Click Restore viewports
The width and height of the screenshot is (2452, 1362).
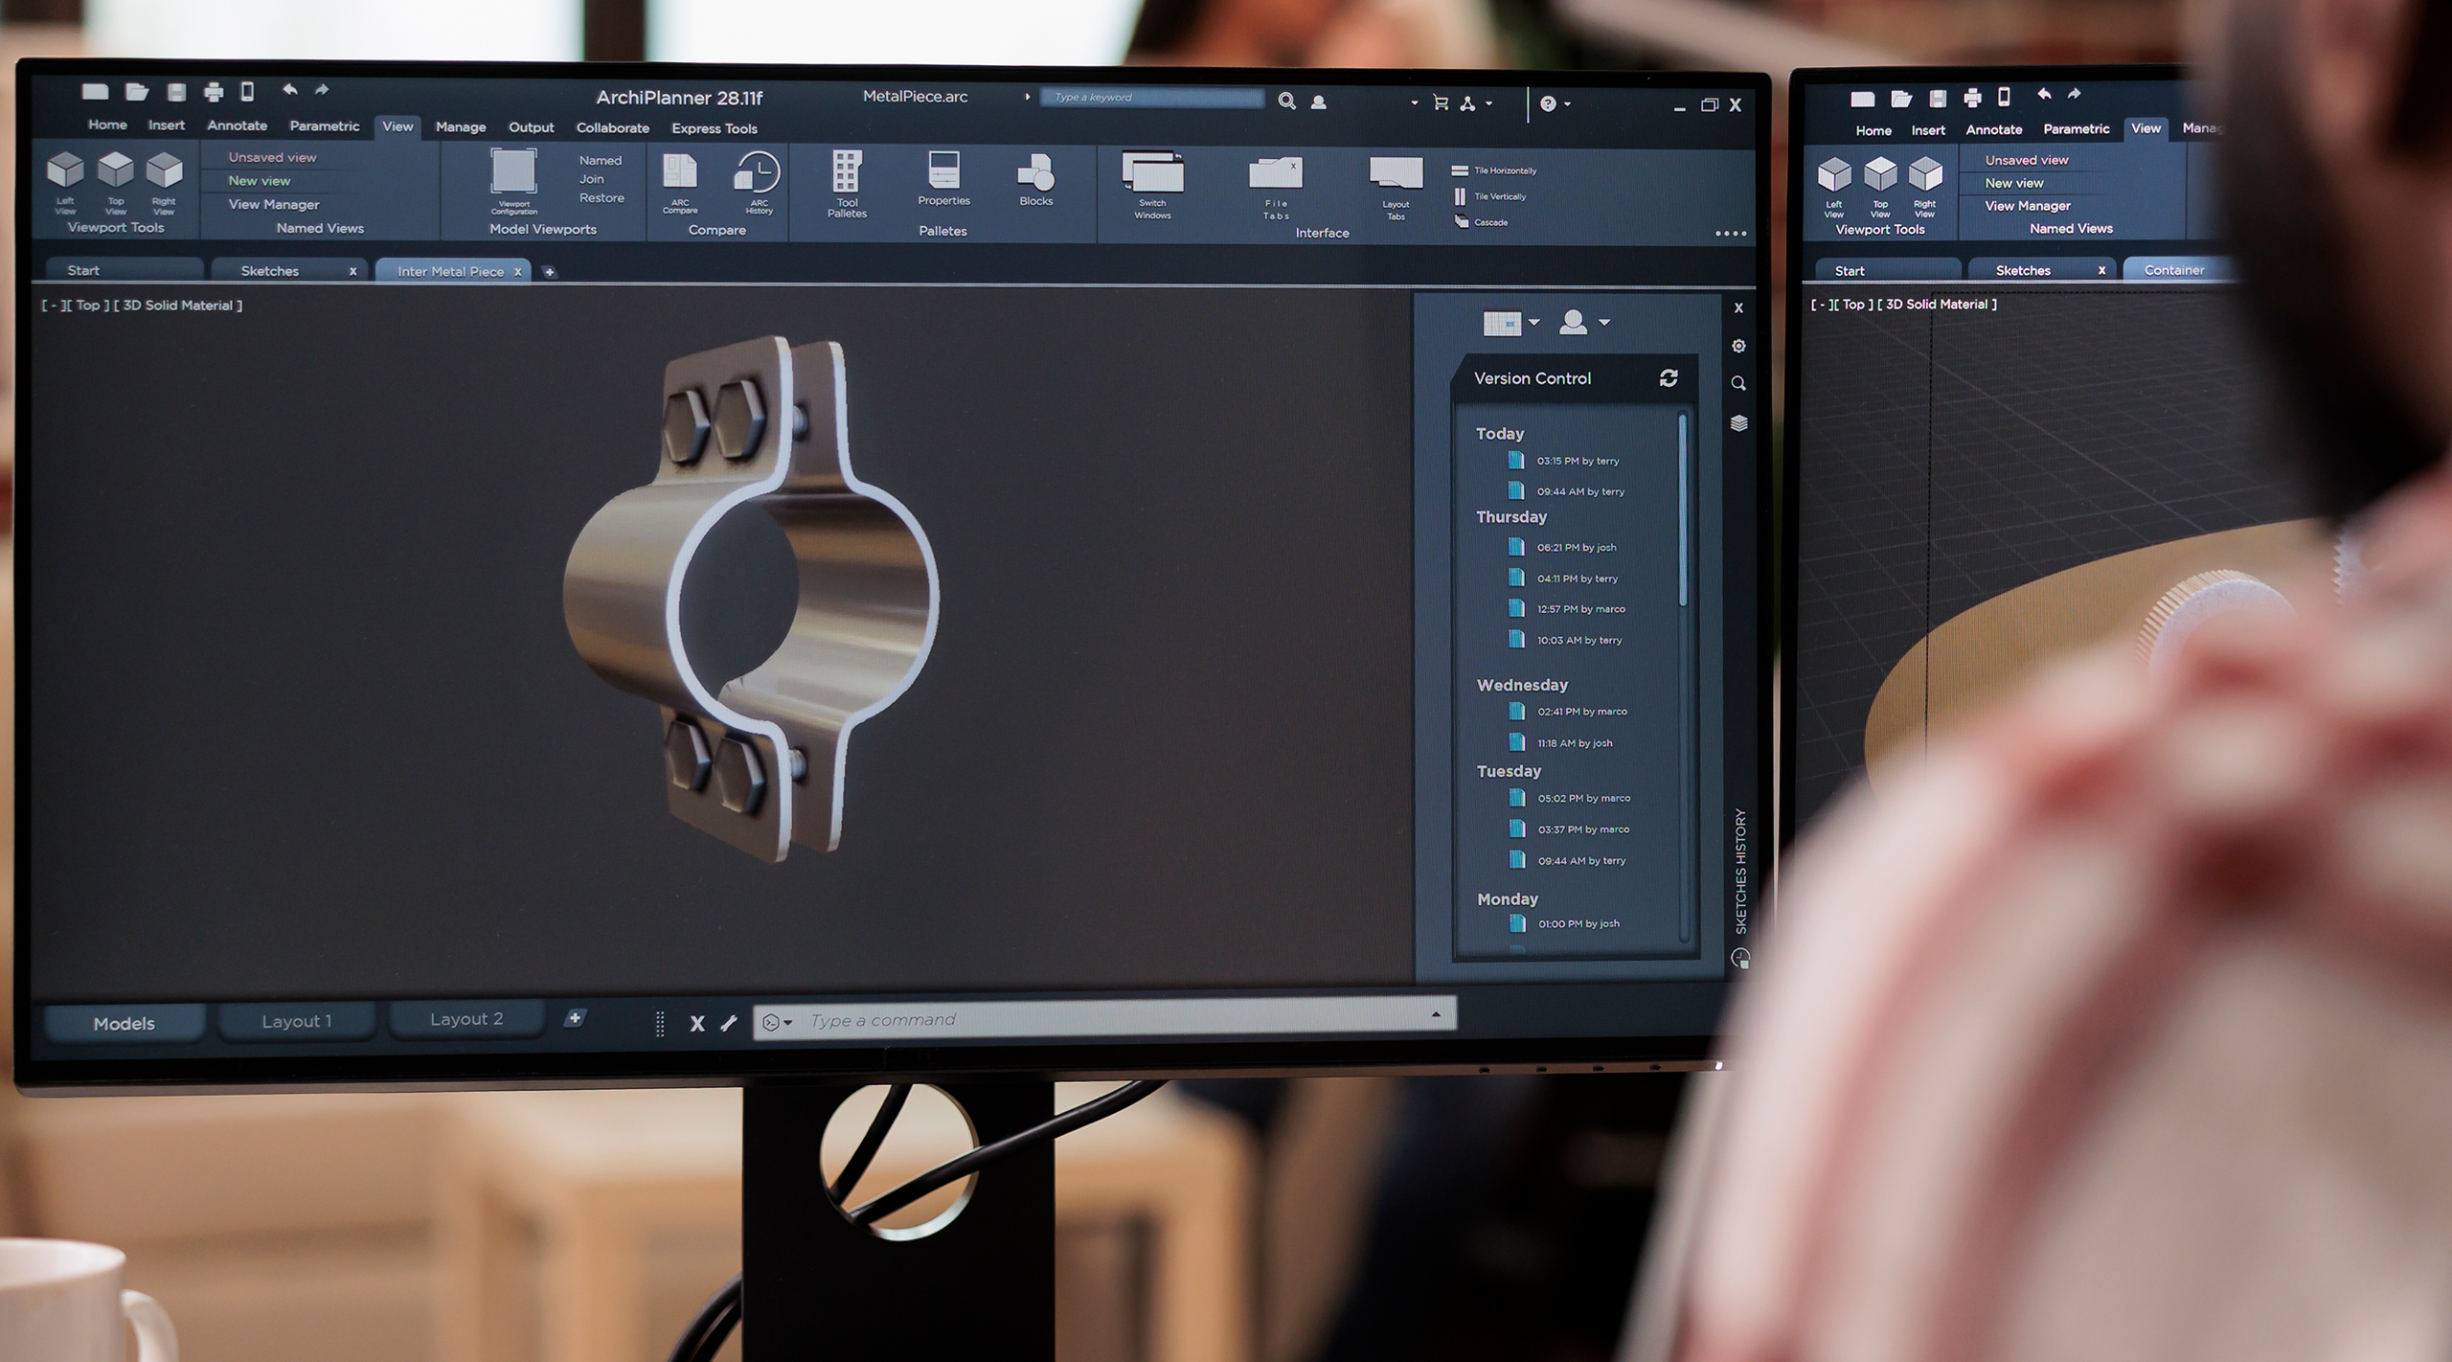pyautogui.click(x=602, y=197)
